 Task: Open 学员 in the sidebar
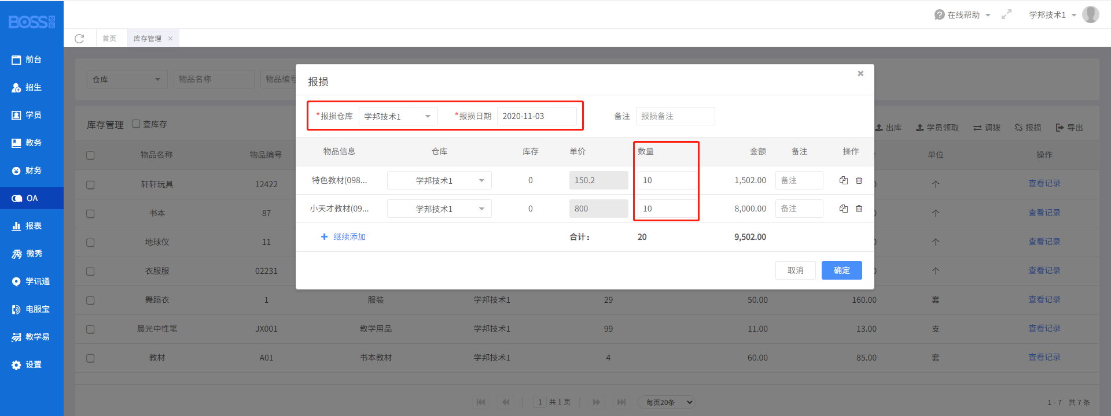[32, 115]
